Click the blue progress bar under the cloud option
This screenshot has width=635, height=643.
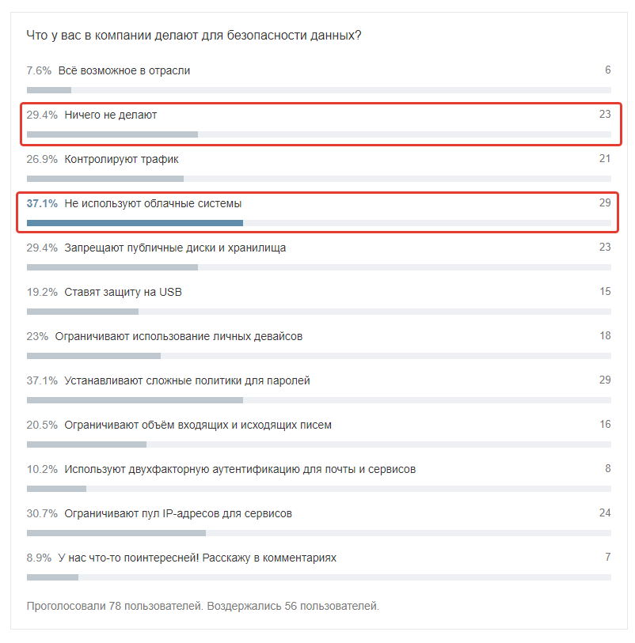(135, 221)
